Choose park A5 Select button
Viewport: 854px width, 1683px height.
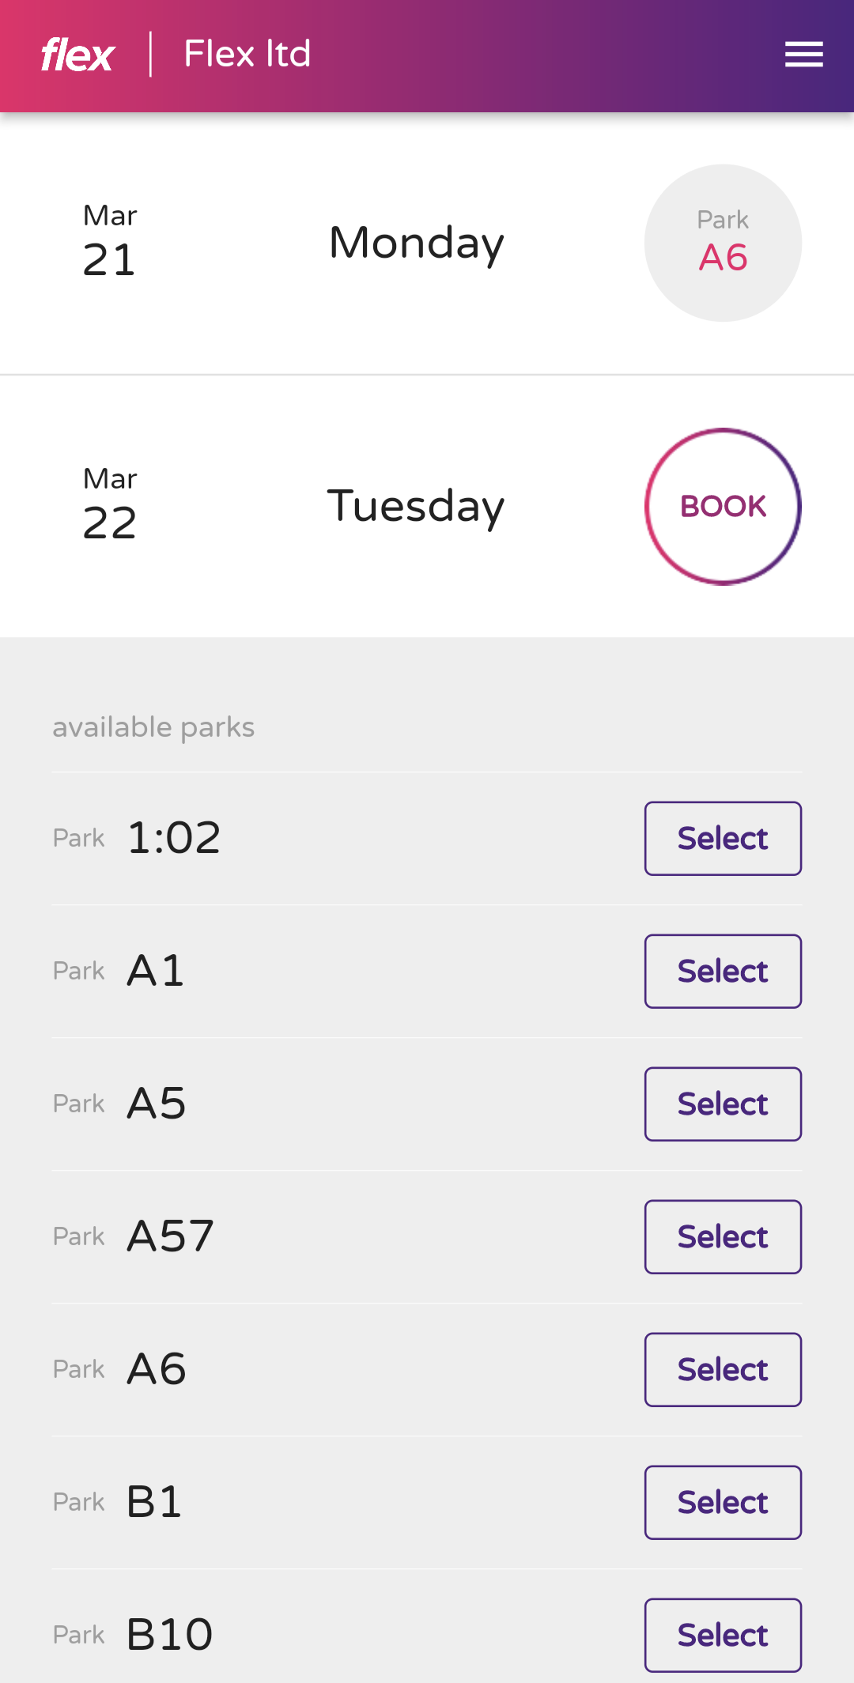coord(723,1104)
